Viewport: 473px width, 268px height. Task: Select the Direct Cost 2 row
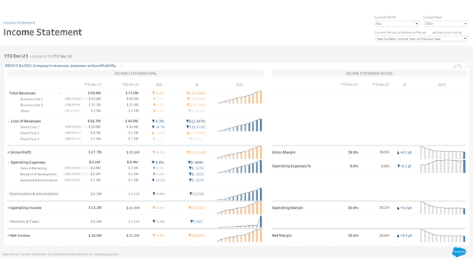pyautogui.click(x=30, y=133)
